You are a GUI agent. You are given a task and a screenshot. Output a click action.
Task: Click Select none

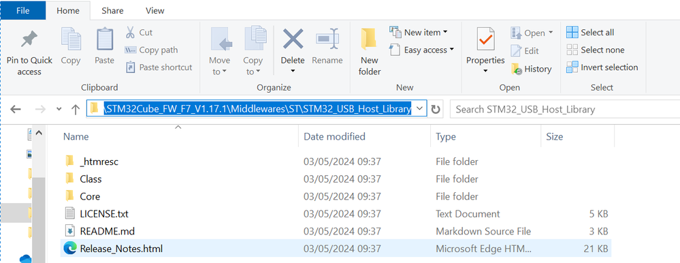[x=596, y=50]
